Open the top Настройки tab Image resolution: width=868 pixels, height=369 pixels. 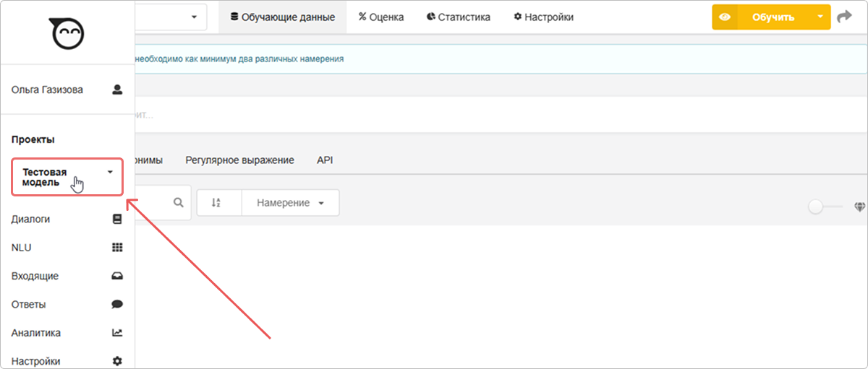pos(543,17)
